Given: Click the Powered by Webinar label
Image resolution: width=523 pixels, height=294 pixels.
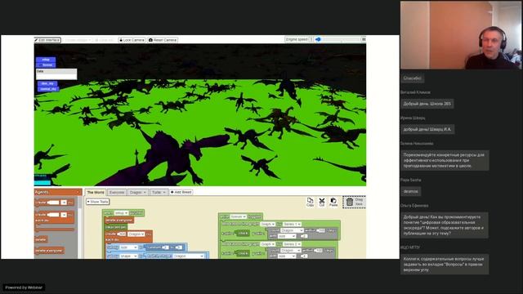Looking at the screenshot, I should (24, 287).
